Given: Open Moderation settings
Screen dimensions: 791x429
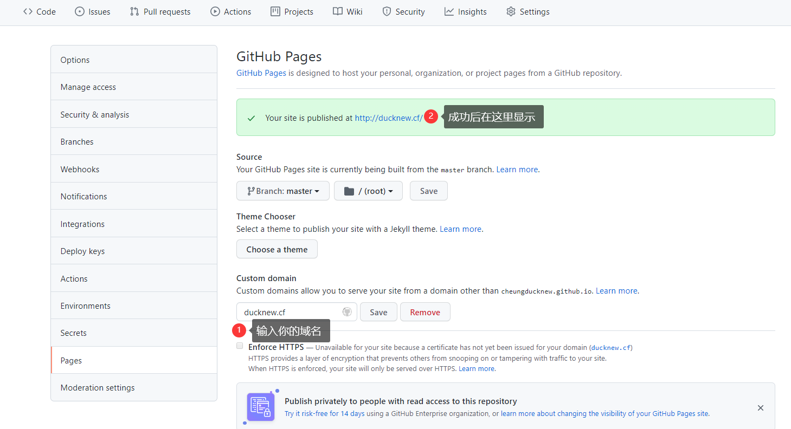Looking at the screenshot, I should coord(134,387).
